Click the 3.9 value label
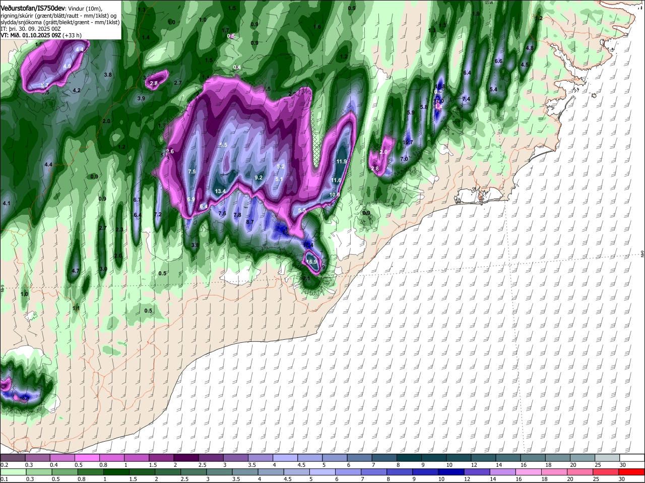The width and height of the screenshot is (645, 483). coord(141,98)
